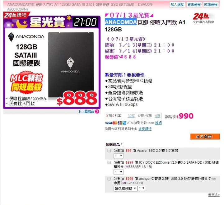The height and width of the screenshot is (205, 224).
Task: Check the $99 Apacer SSD bracket add-on
Action: pos(109,151)
